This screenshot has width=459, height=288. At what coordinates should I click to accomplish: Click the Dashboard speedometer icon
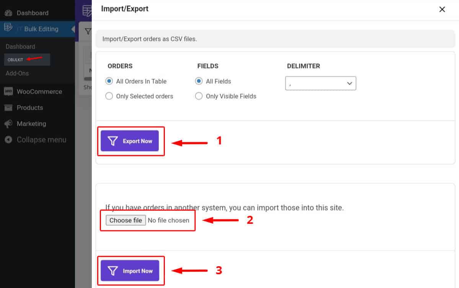click(x=9, y=13)
